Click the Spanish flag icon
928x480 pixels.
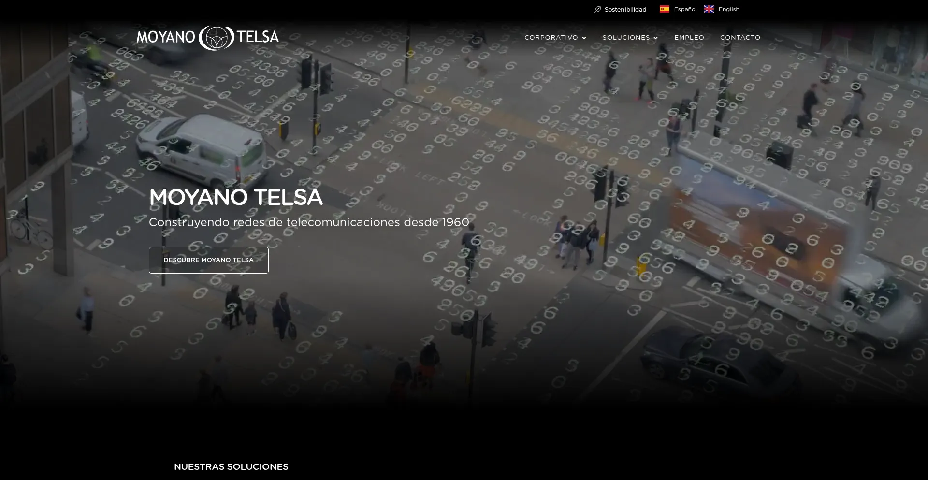665,9
